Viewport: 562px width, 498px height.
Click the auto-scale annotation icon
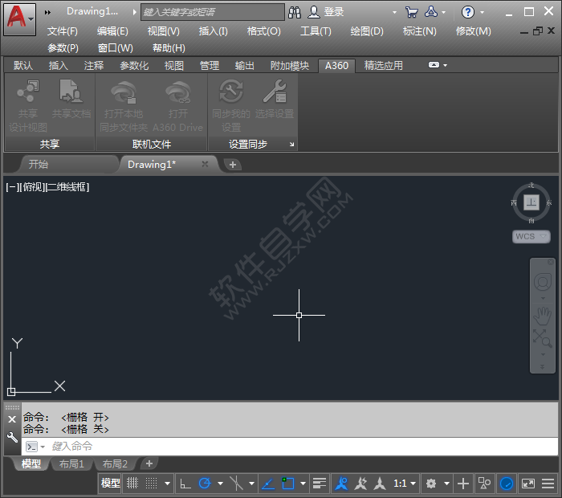pos(360,484)
